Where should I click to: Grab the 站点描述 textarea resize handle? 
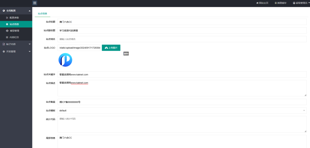pyautogui.click(x=305, y=95)
